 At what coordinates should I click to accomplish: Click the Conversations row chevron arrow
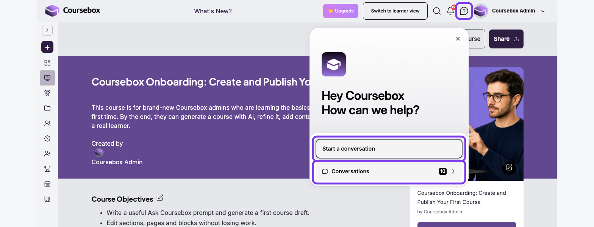pyautogui.click(x=453, y=171)
